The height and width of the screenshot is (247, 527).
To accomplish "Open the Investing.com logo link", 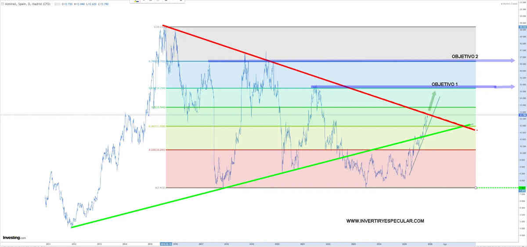I will click(x=14, y=238).
